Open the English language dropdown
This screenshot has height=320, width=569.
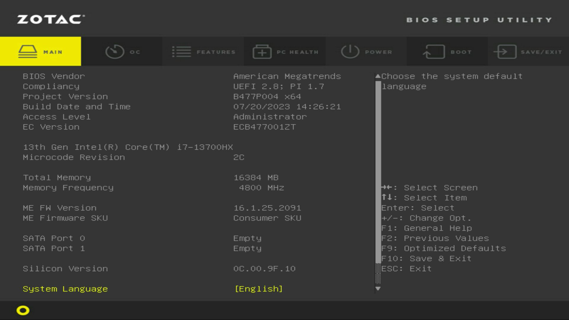(x=258, y=289)
